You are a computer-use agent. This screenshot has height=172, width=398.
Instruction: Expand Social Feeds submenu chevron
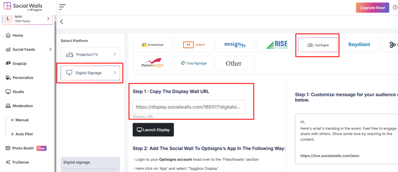pos(50,49)
